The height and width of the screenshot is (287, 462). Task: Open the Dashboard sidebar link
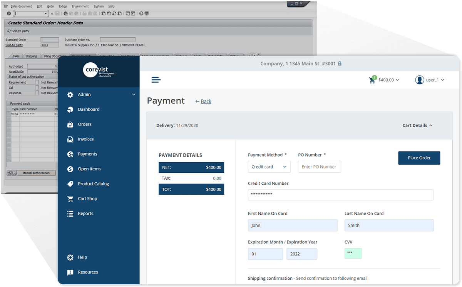[89, 109]
